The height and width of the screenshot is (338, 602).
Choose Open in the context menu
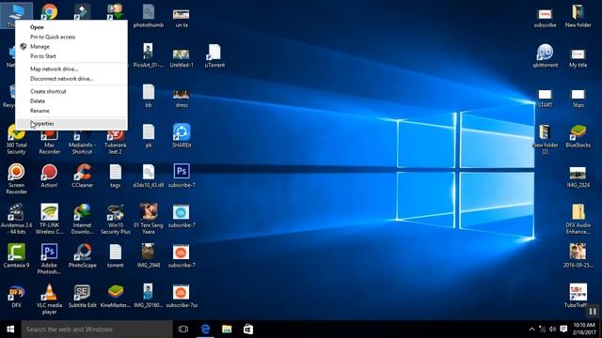point(71,27)
